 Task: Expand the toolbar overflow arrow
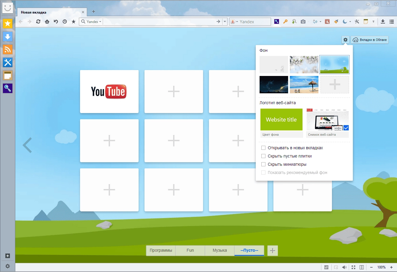373,21
